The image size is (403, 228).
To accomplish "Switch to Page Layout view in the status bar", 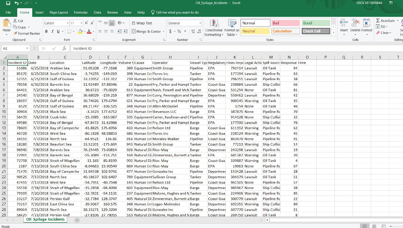I will pos(374,226).
